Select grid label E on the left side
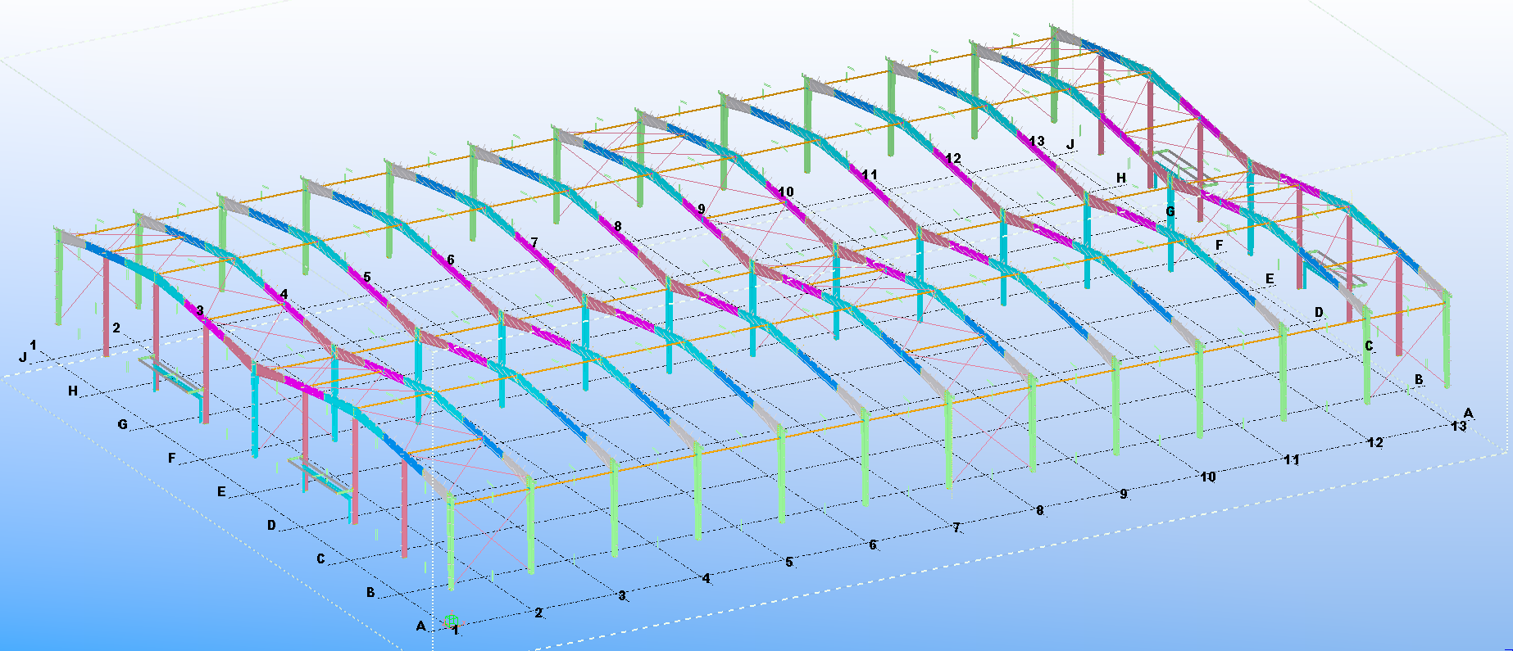1513x651 pixels. (221, 492)
